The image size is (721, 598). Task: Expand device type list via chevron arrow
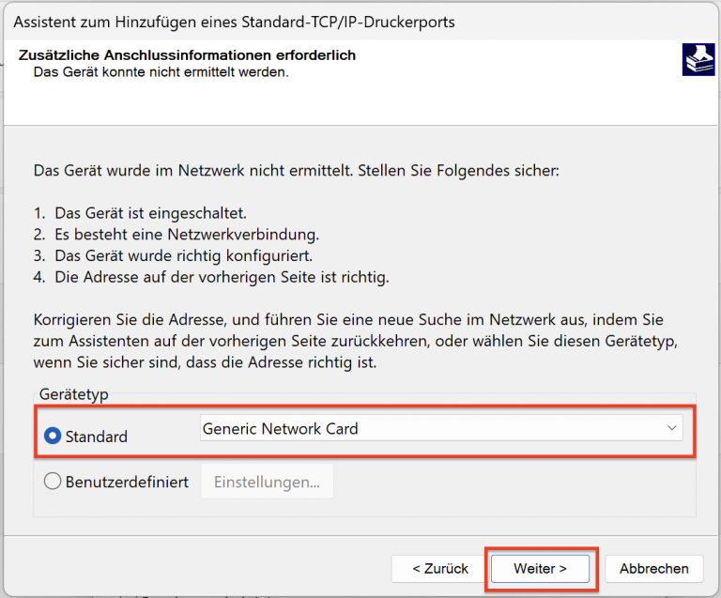coord(671,429)
